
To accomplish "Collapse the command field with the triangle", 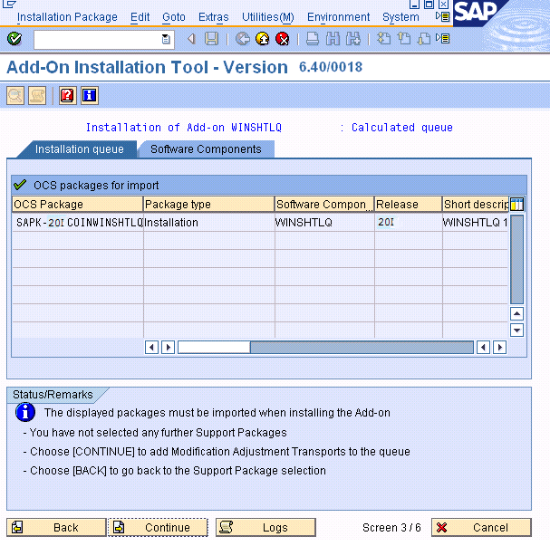I will point(191,39).
